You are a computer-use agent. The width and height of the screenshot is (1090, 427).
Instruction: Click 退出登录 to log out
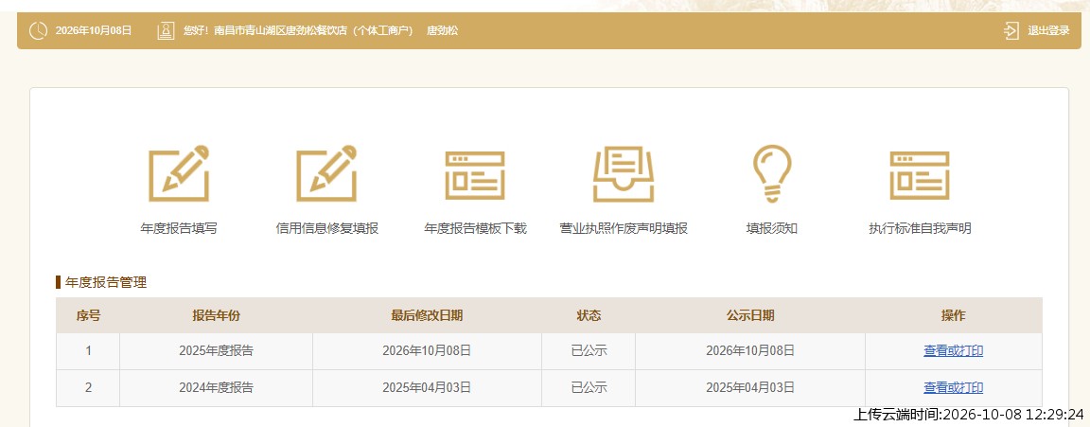(1049, 30)
